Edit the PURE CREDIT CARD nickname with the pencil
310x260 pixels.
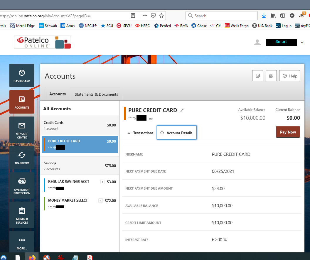182,110
